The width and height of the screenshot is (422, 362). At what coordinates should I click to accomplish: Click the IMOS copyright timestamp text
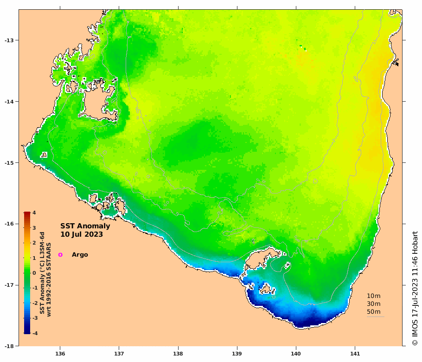coord(415,288)
